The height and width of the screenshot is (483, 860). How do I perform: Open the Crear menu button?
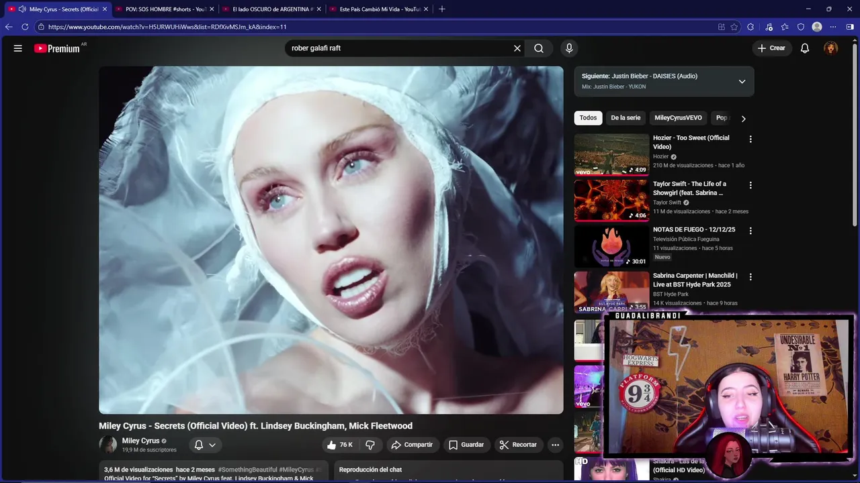click(771, 48)
